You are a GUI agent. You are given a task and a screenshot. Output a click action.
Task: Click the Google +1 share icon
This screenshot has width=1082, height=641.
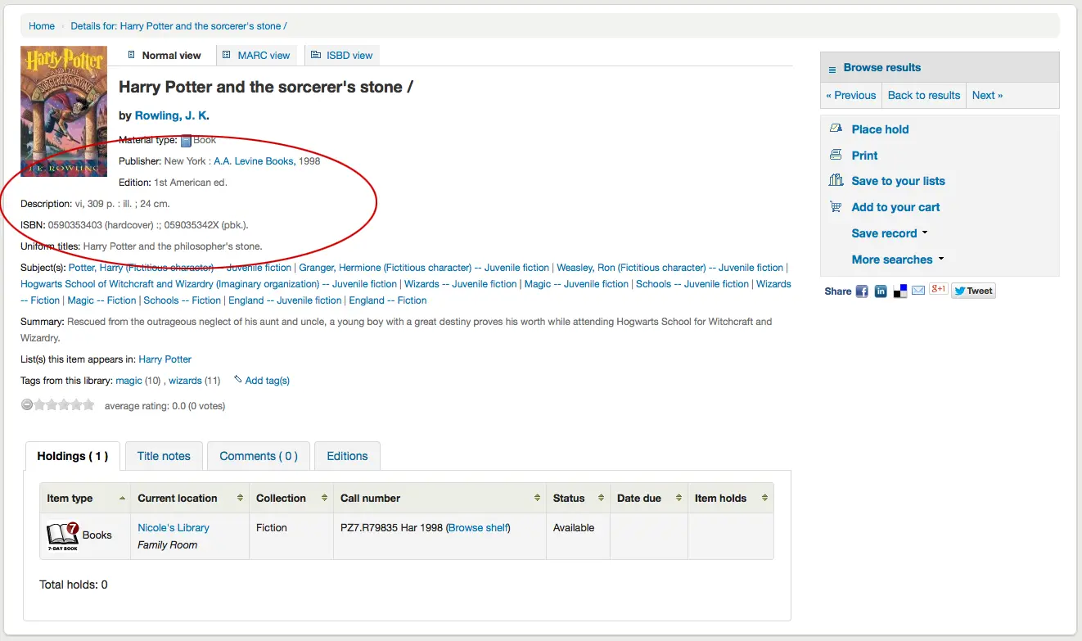938,289
